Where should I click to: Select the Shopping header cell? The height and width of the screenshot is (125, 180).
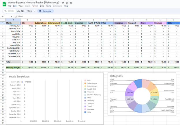point(120,23)
